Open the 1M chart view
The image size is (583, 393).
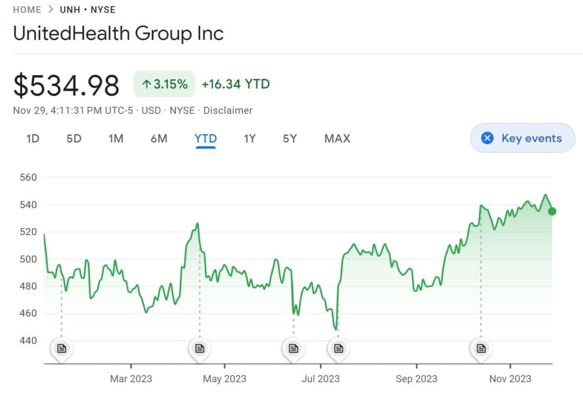[x=116, y=138]
